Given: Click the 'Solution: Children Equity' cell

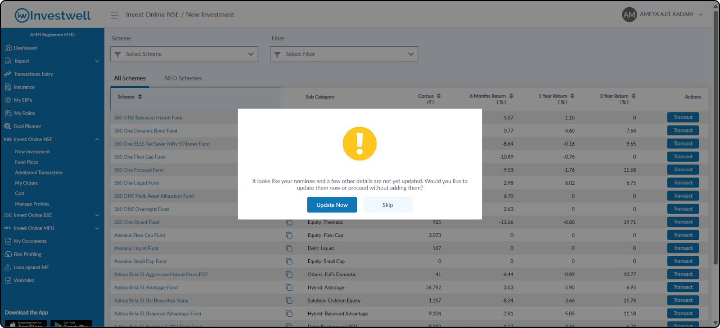Looking at the screenshot, I should 334,301.
